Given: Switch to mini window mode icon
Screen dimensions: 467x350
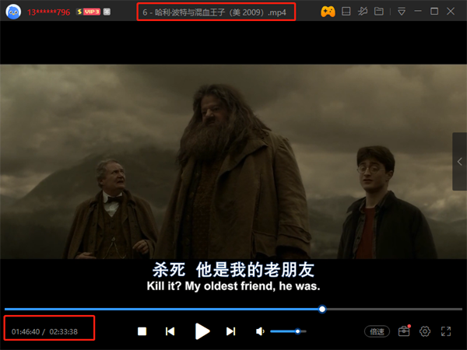Looking at the screenshot, I should point(346,12).
